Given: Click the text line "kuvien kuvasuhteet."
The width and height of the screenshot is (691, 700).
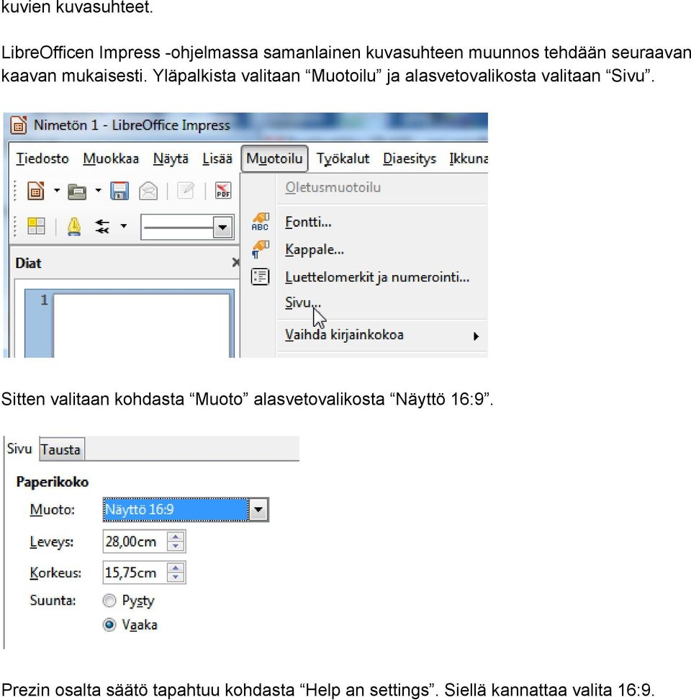Looking at the screenshot, I should [77, 7].
